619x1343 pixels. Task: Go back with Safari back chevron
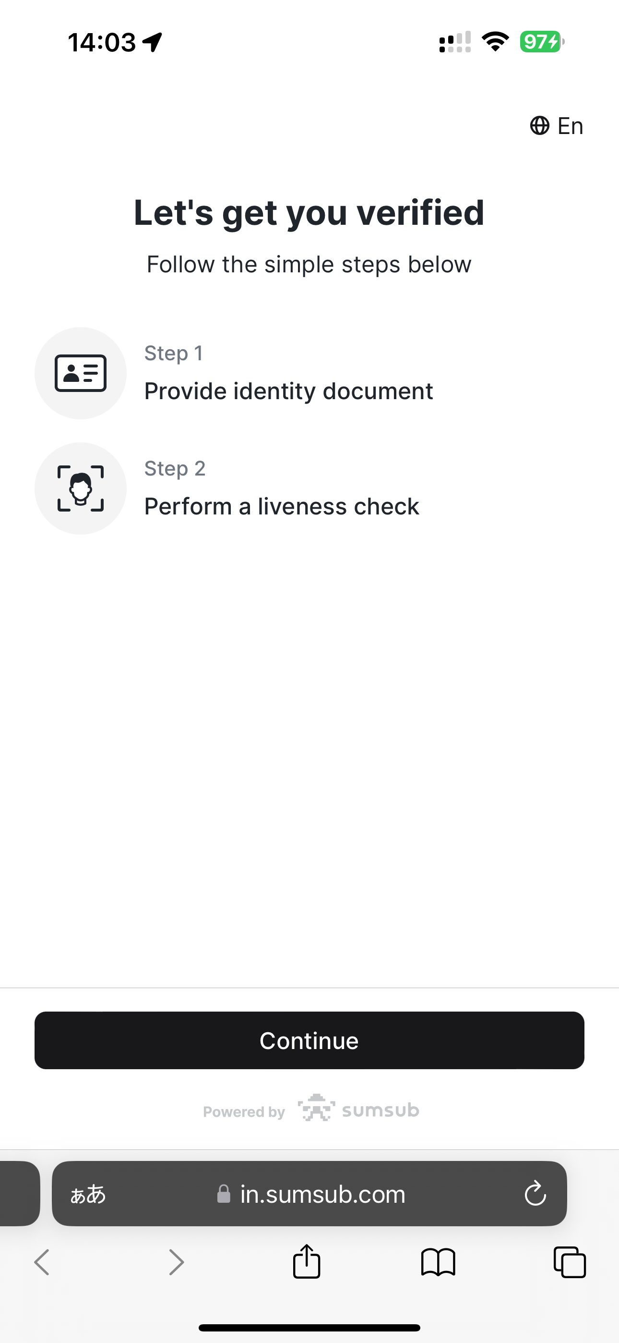(x=42, y=1262)
